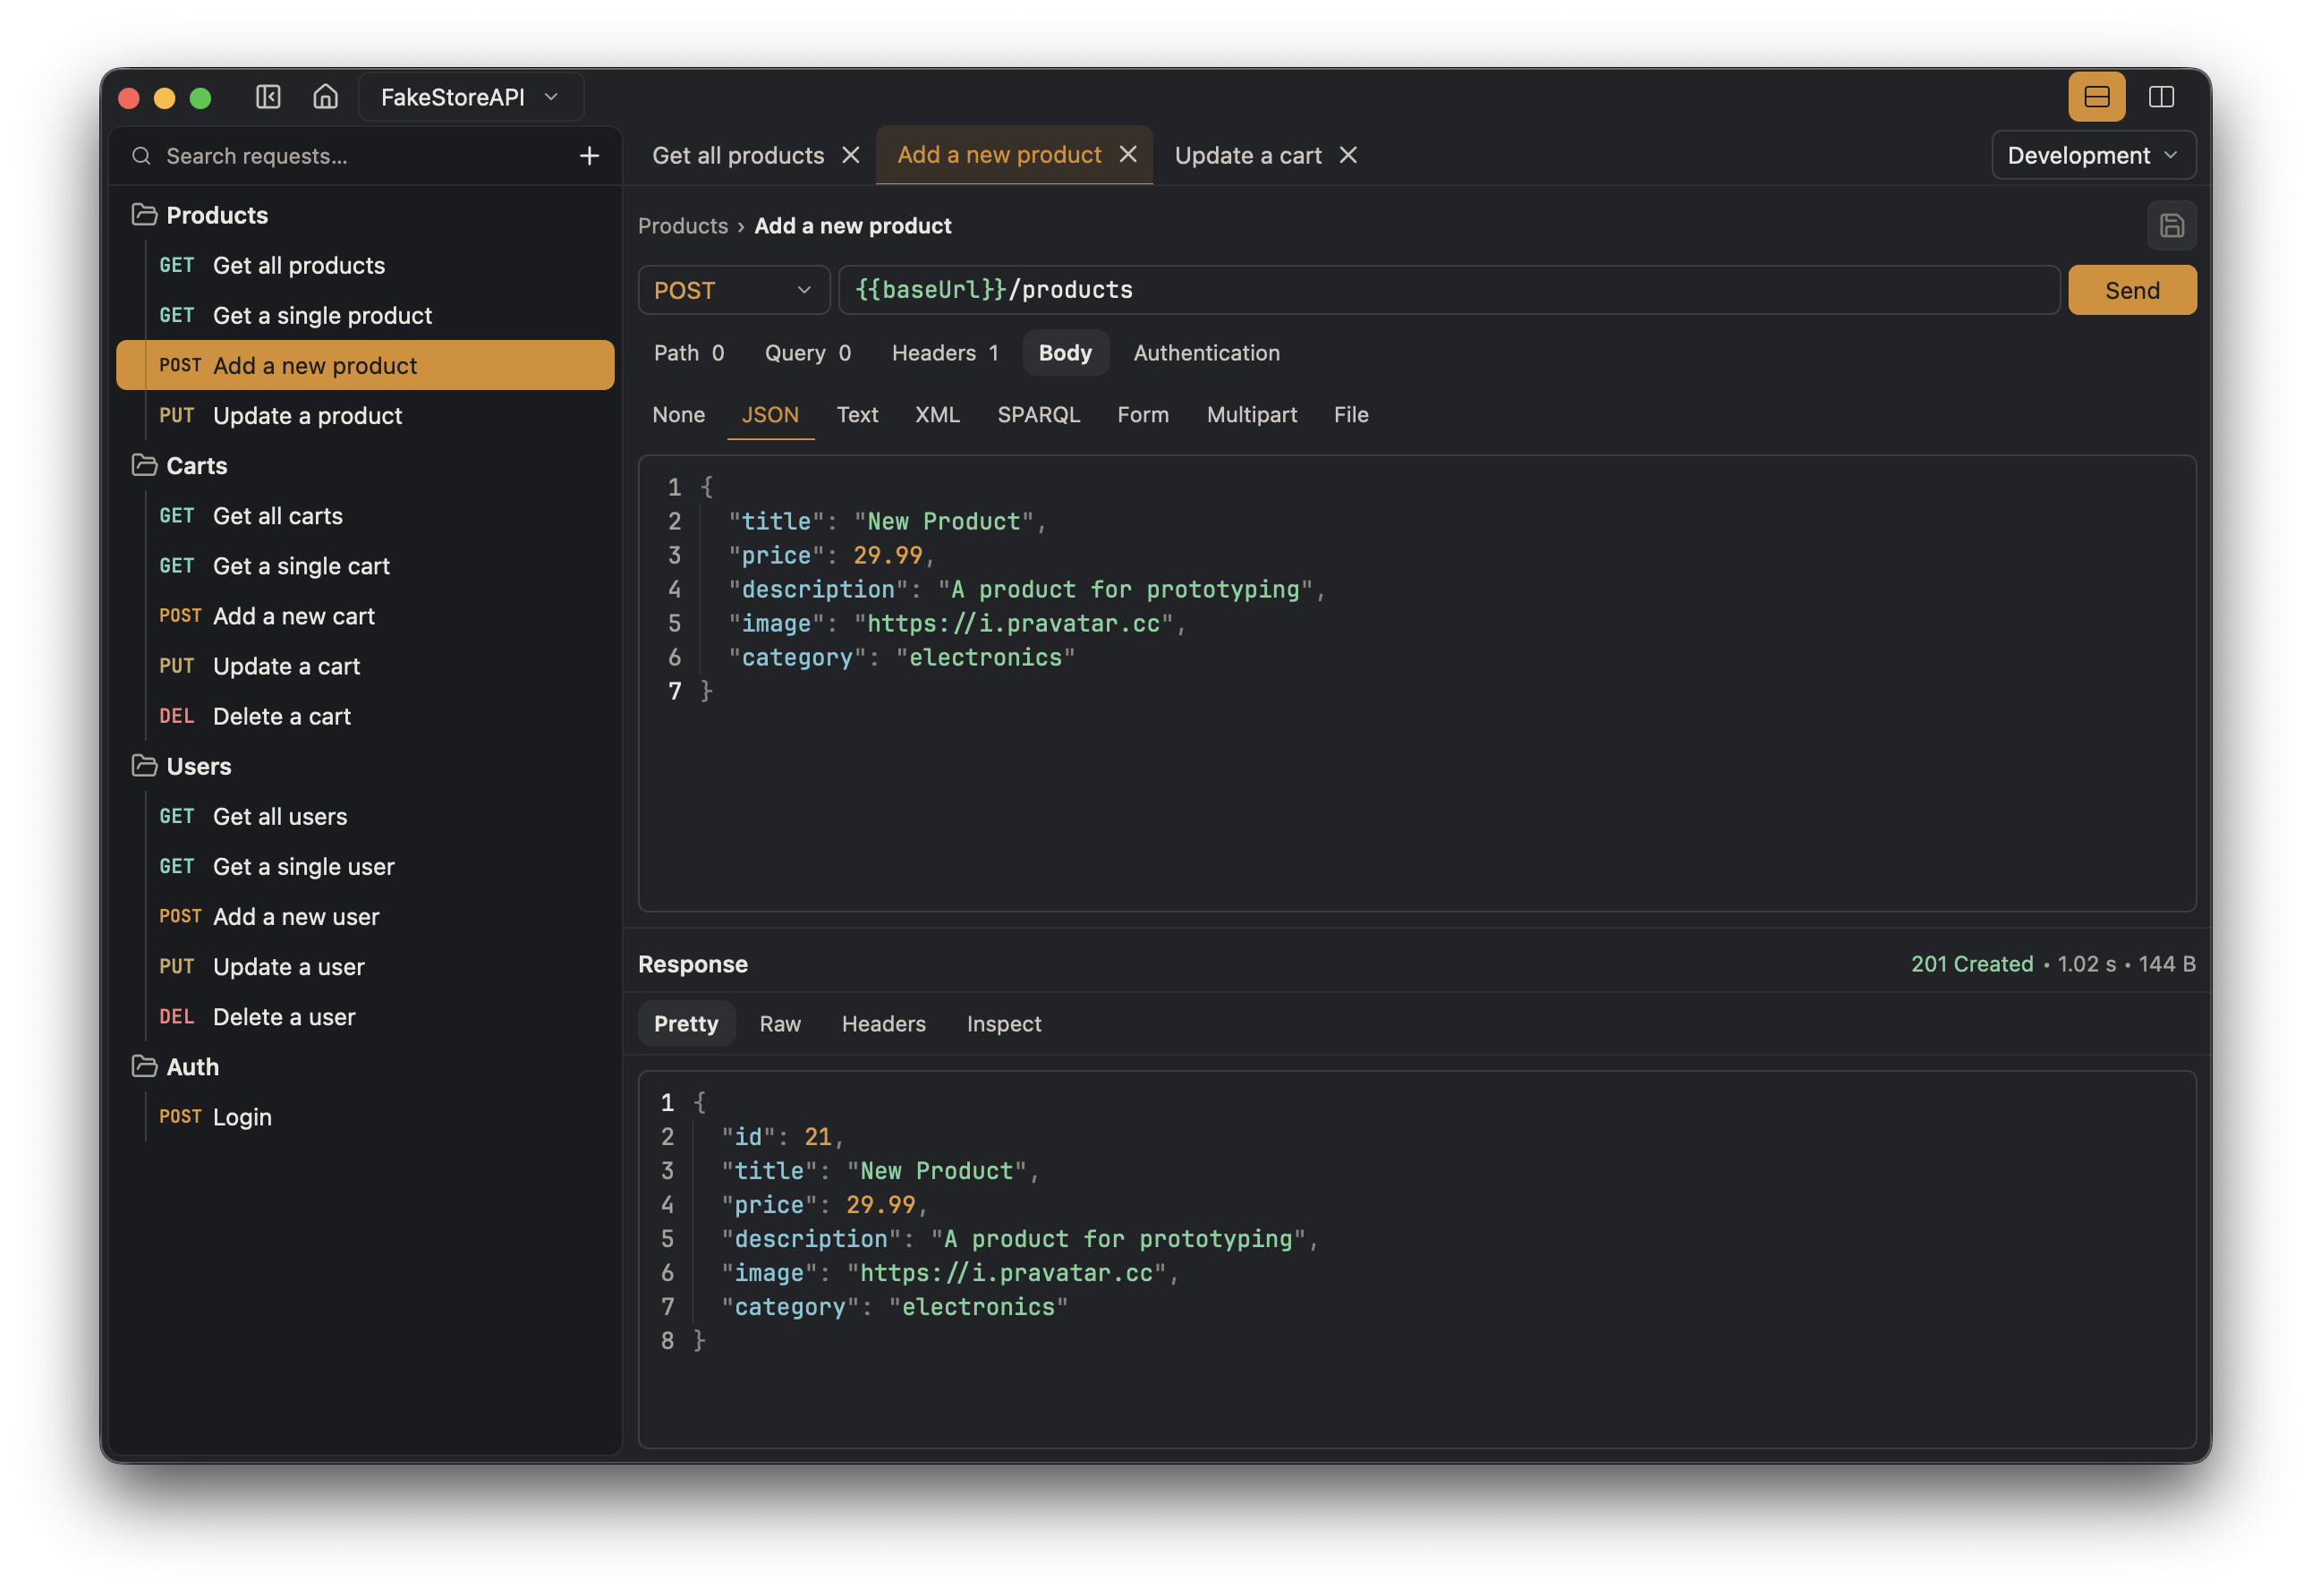Close the Get all products tab
The image size is (2312, 1596).
click(850, 155)
